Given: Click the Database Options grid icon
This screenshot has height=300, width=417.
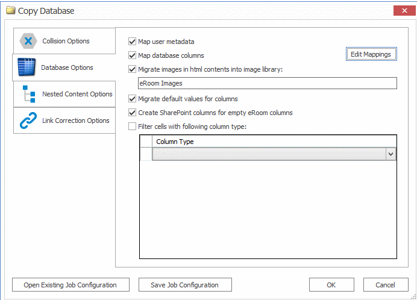Looking at the screenshot, I should click(27, 67).
